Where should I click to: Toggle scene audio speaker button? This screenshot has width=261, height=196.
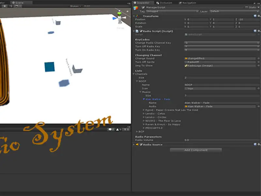(11, 6)
